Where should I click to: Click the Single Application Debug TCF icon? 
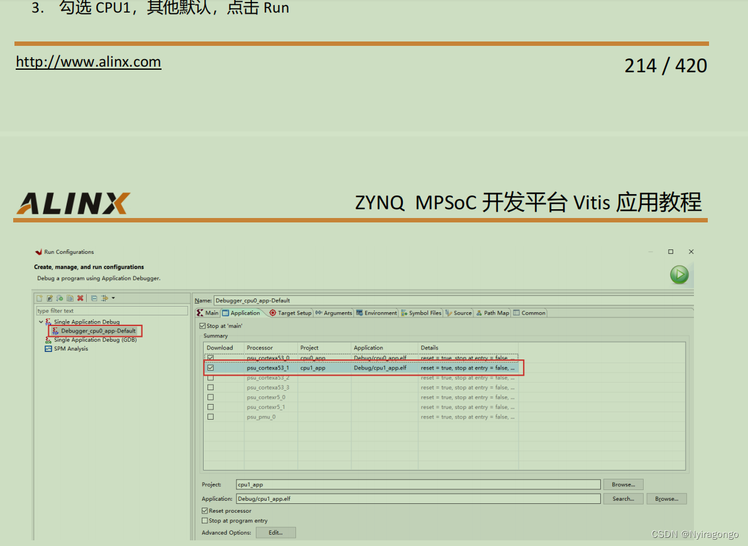click(48, 322)
